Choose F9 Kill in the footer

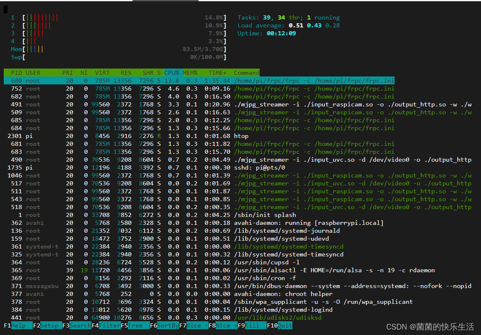(252, 325)
